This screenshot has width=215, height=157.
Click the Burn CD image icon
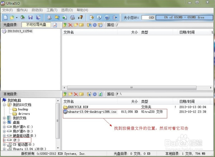point(73,18)
